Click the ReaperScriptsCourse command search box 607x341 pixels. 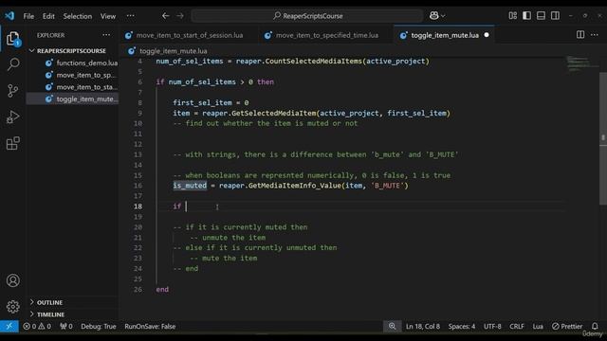(x=307, y=16)
